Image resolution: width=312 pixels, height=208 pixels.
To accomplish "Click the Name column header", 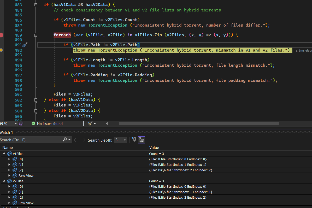I will pos(8,147).
